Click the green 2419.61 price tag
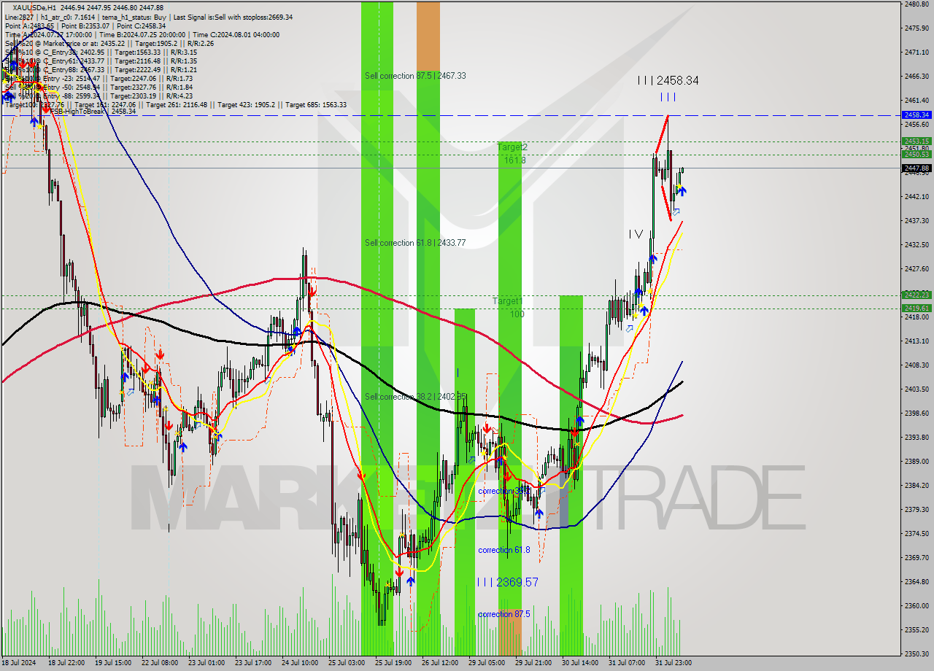 tap(916, 308)
